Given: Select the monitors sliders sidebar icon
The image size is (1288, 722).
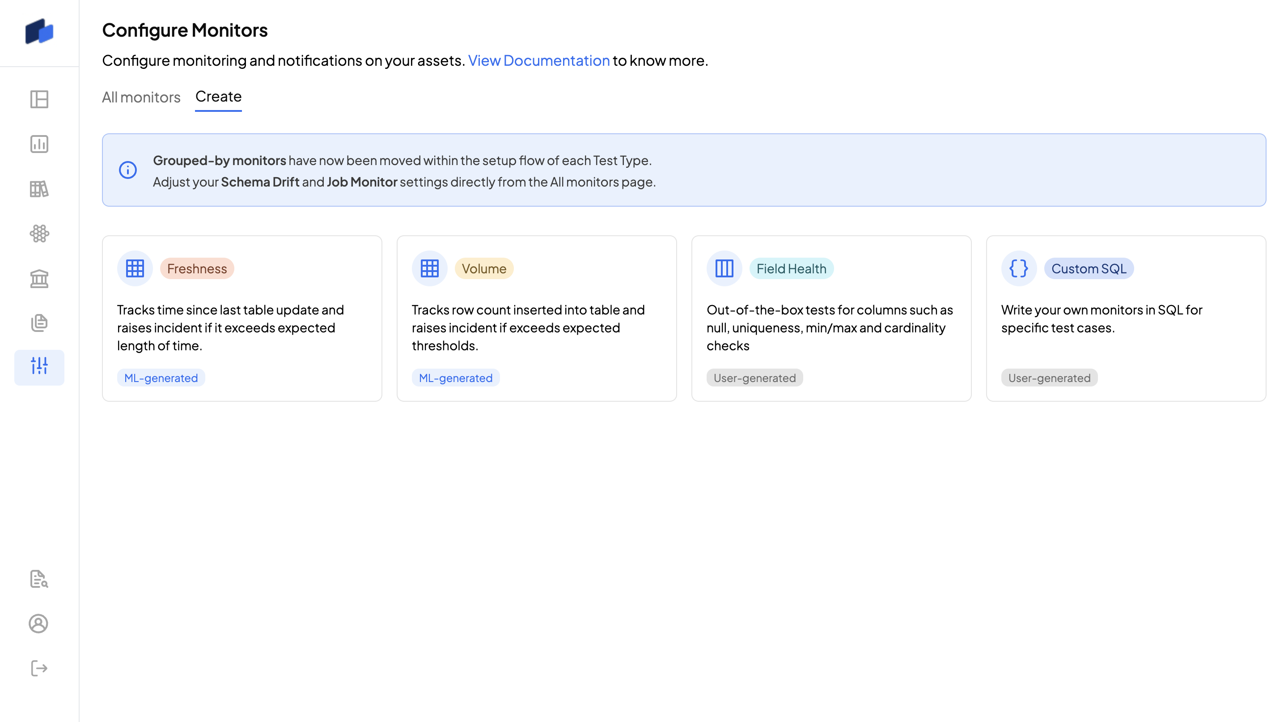Looking at the screenshot, I should tap(39, 367).
